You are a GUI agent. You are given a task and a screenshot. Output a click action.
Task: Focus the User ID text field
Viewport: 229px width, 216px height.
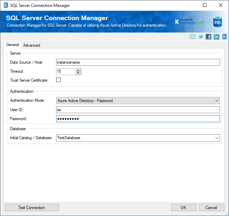tap(138, 110)
